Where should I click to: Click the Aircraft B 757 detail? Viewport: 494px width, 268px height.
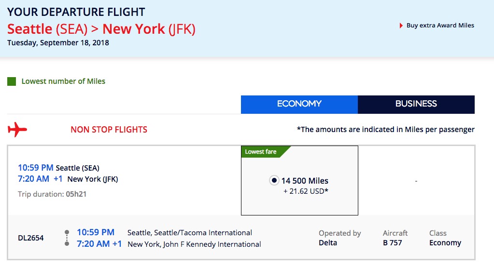[395, 238]
